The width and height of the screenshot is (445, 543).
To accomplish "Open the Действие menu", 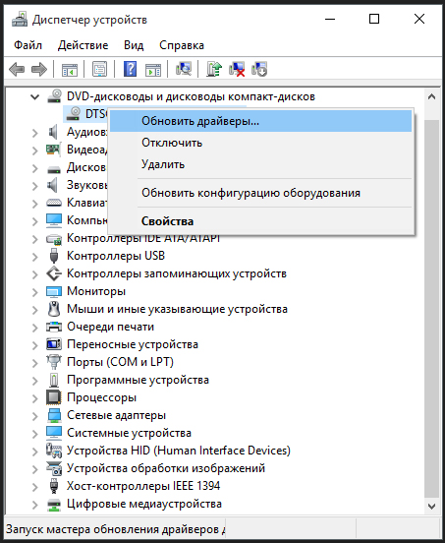I will [x=83, y=45].
